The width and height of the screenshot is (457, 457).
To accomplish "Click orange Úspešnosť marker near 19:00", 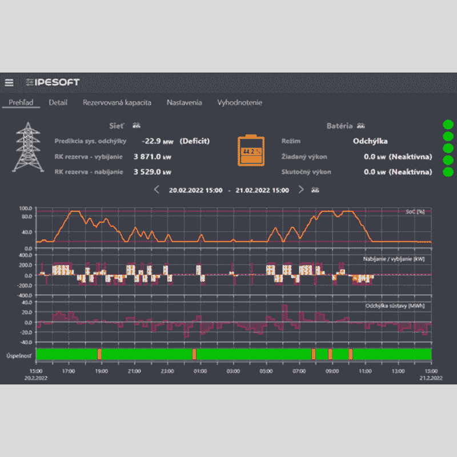I will (x=99, y=354).
